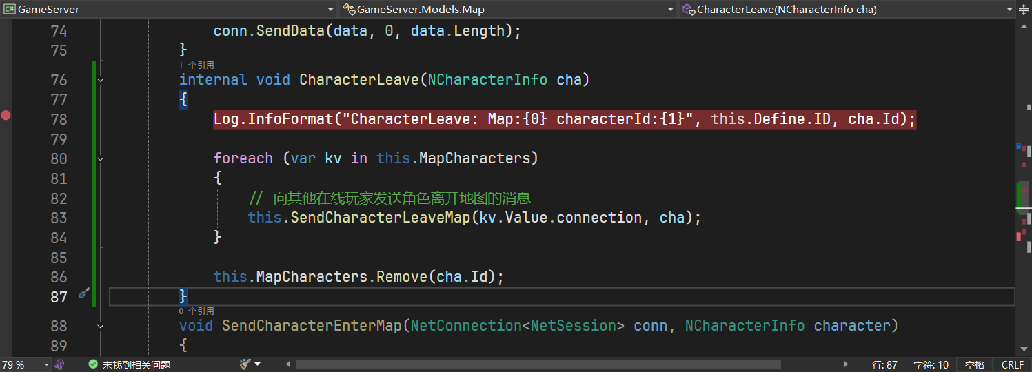
Task: Click the 空格 indentation button
Action: [x=975, y=365]
